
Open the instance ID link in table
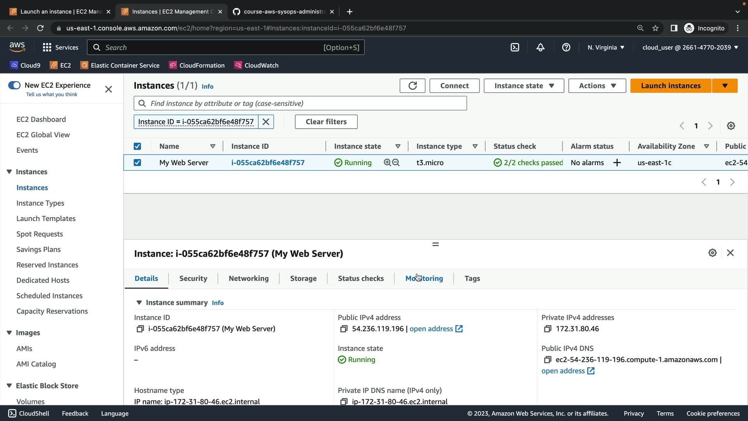click(268, 163)
